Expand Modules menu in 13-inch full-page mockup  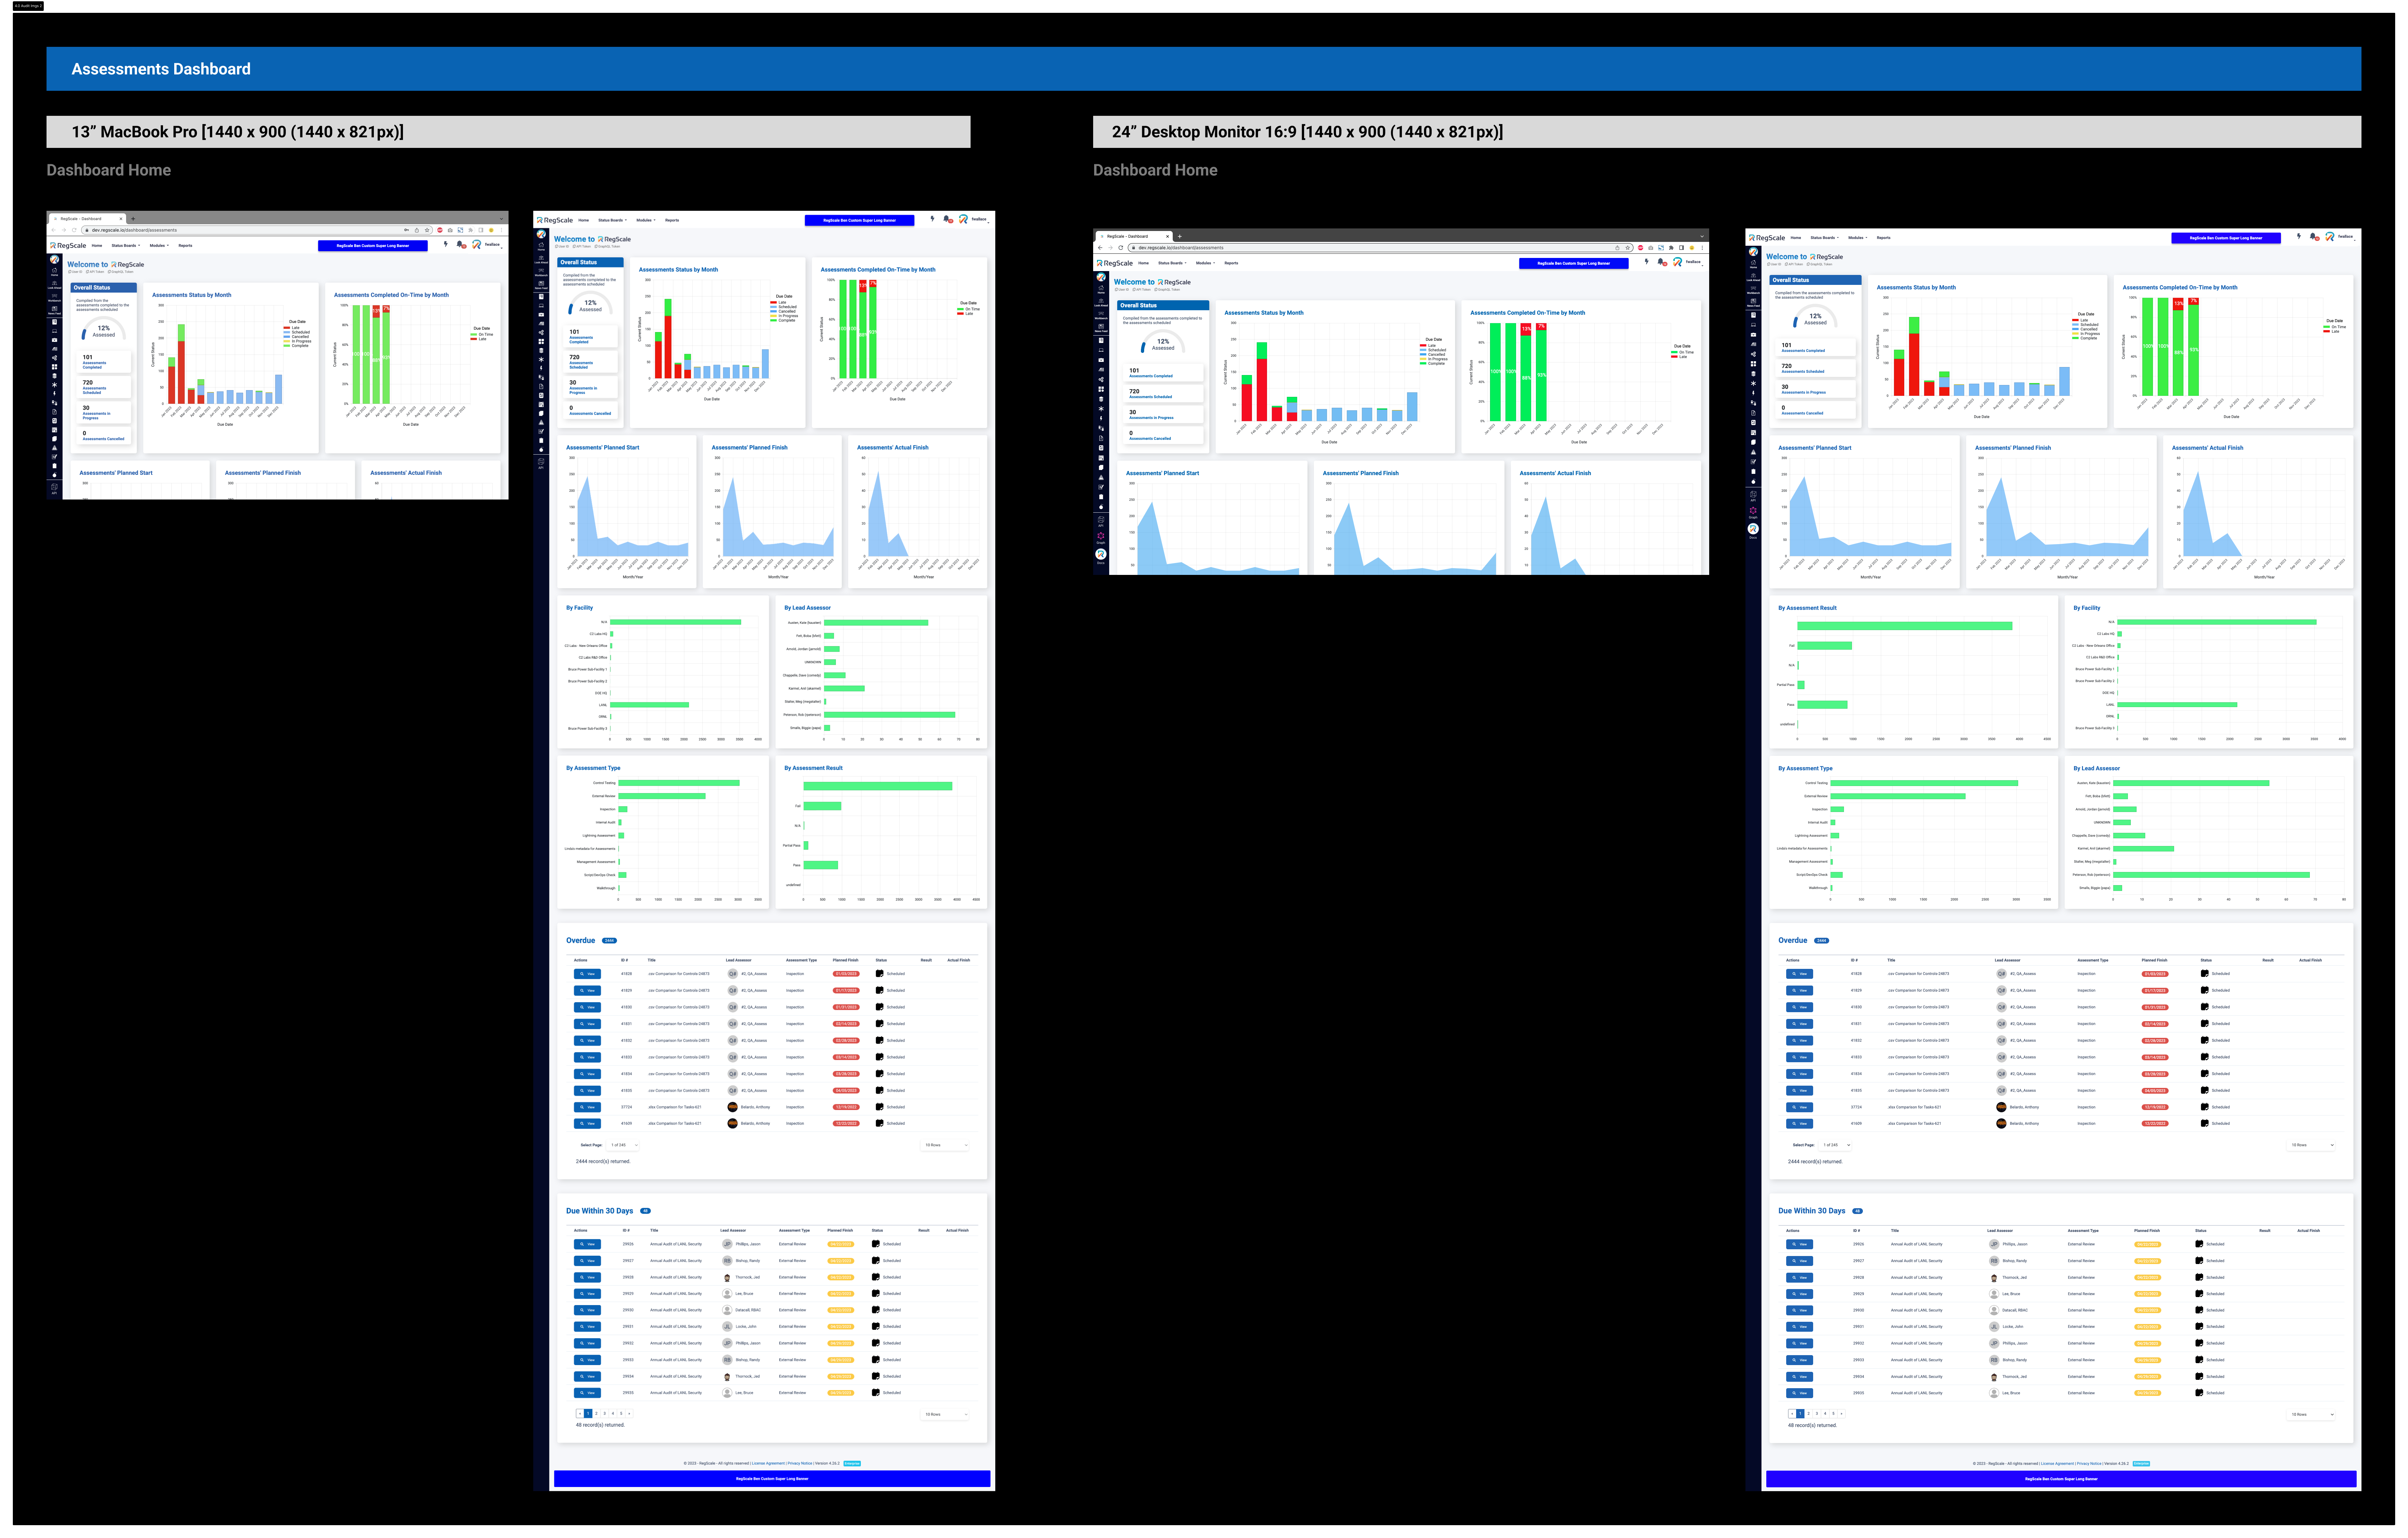pos(646,220)
